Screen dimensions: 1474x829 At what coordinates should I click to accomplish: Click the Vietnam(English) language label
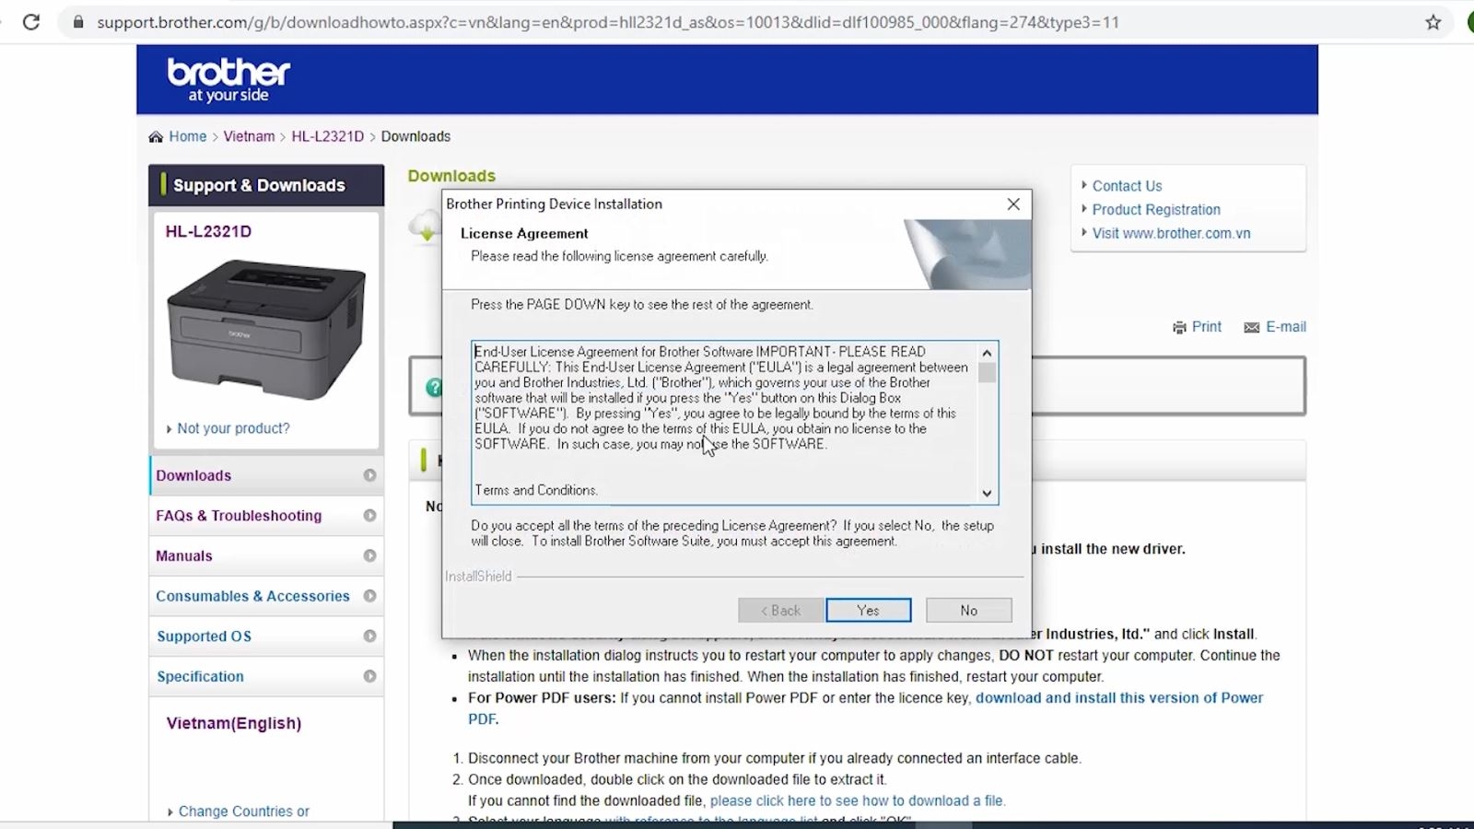[x=234, y=723]
